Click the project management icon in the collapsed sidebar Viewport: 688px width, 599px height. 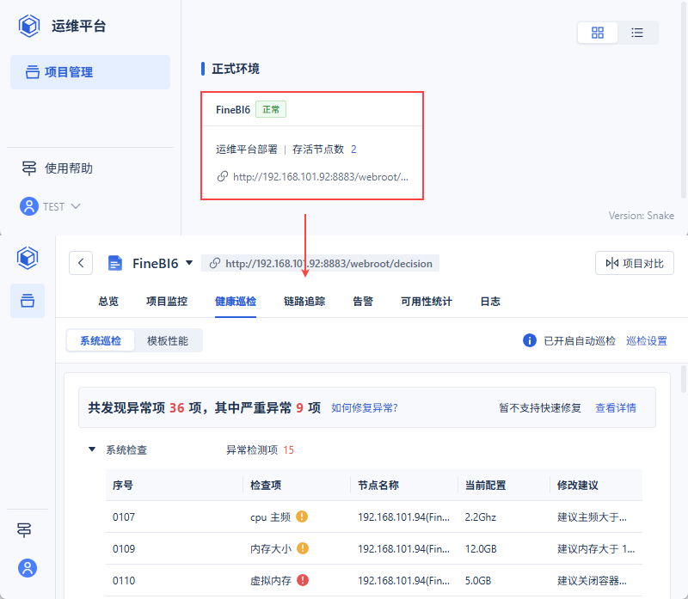[28, 301]
